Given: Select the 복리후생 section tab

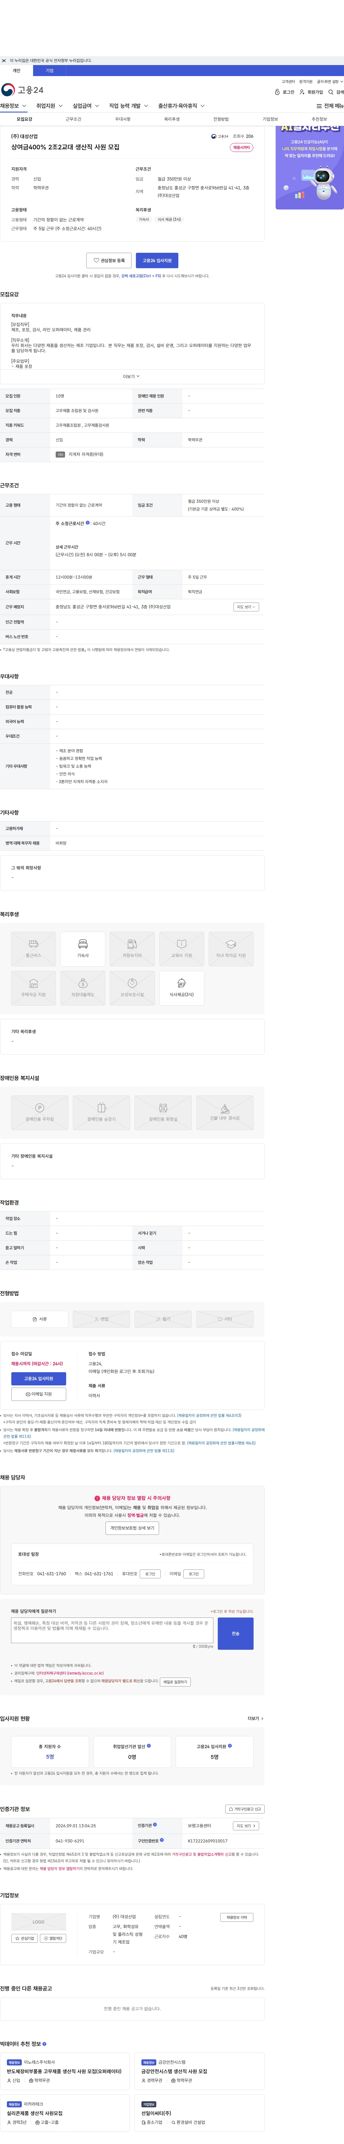Looking at the screenshot, I should tap(171, 119).
